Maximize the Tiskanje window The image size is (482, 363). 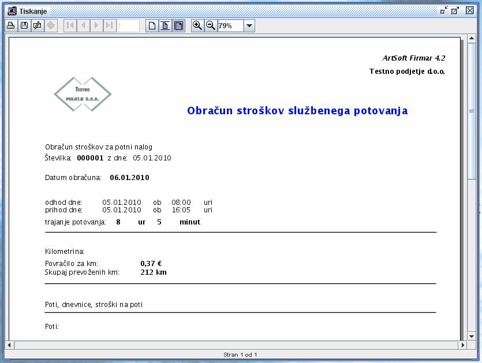click(x=455, y=11)
